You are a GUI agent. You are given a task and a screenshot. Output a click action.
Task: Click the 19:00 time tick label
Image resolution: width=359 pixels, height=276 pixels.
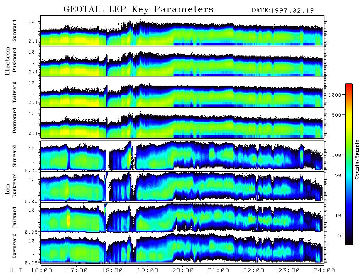coord(148,270)
